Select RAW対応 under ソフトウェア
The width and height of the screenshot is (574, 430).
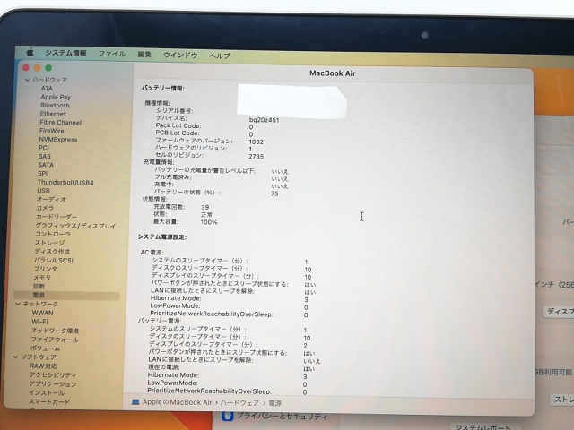point(43,366)
